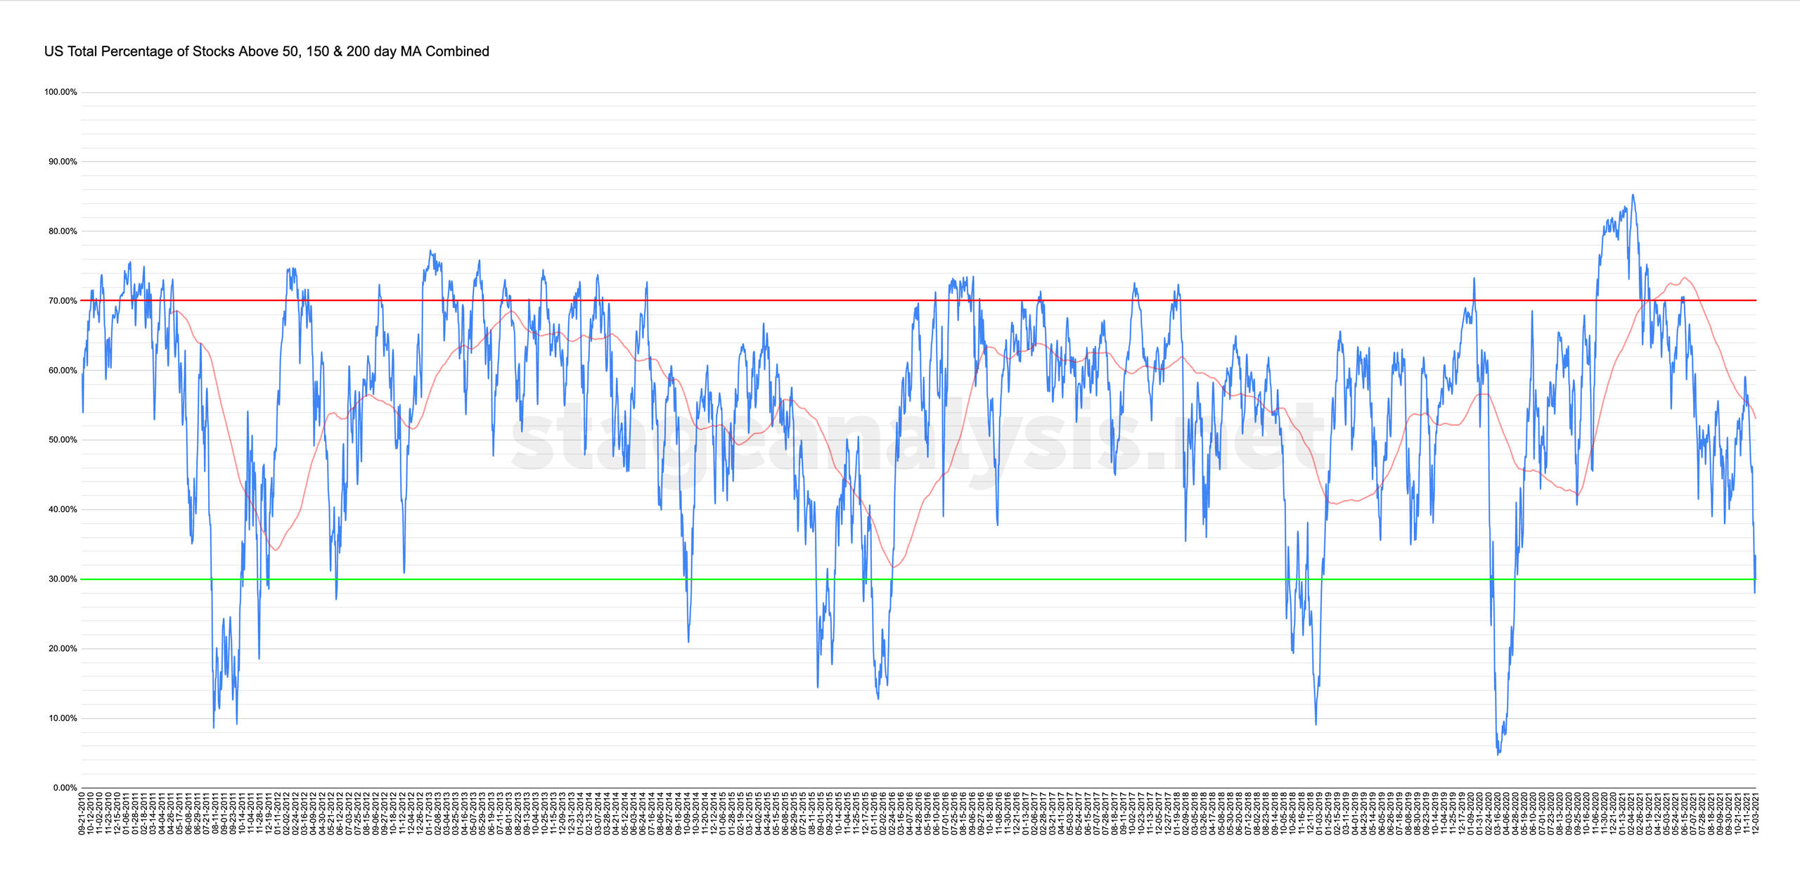Click the first date label 09-21-2010
Image resolution: width=1800 pixels, height=879 pixels.
[82, 814]
